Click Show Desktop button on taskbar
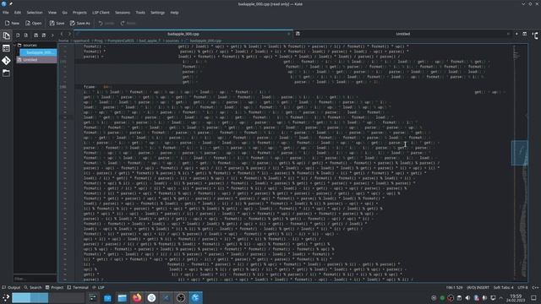This screenshot has height=304, width=541. (x=533, y=298)
